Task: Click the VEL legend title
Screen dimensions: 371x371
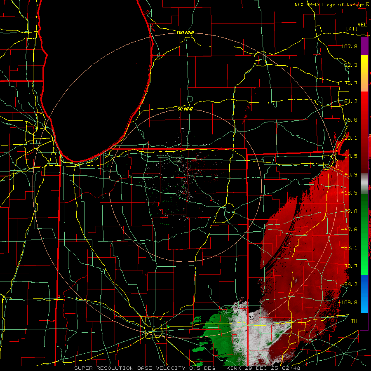Action: pyautogui.click(x=362, y=25)
